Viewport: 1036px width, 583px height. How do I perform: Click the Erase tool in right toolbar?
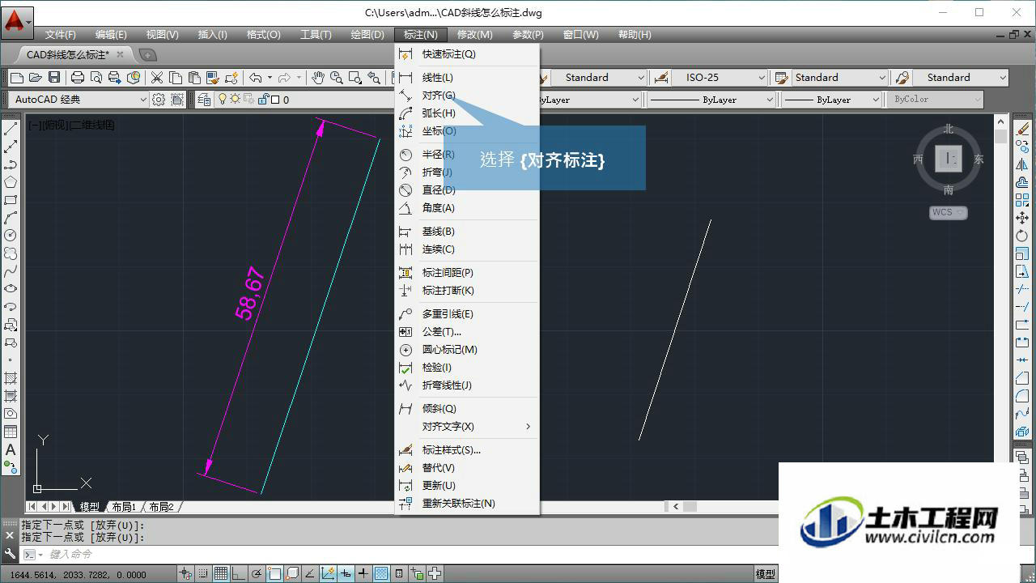click(1022, 129)
